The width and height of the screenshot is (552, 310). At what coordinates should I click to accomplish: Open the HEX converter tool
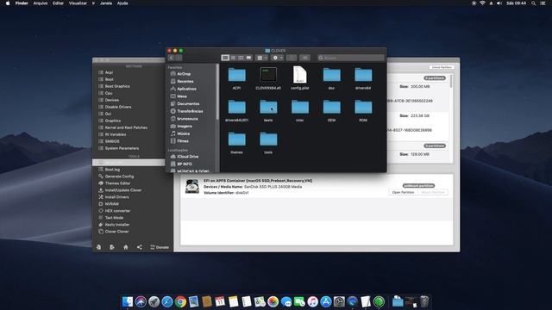coord(117,211)
